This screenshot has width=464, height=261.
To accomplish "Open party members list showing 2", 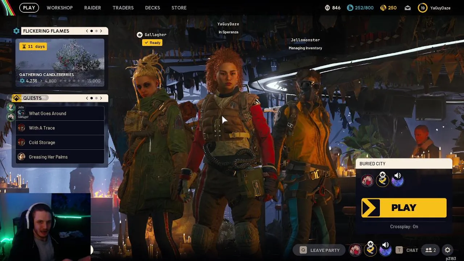I will (431, 250).
